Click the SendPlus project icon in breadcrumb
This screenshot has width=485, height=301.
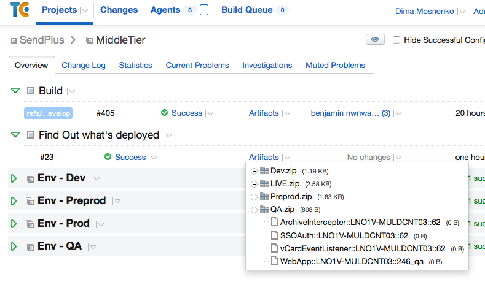click(12, 40)
